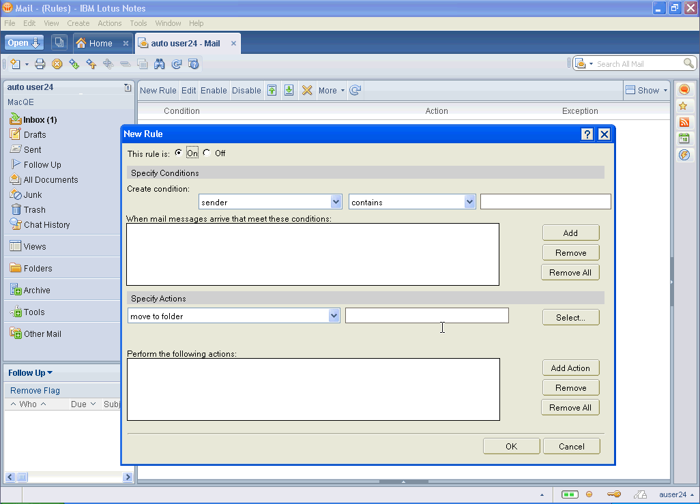Expand the move to folder action dropdown
This screenshot has height=504, width=700.
click(x=334, y=316)
